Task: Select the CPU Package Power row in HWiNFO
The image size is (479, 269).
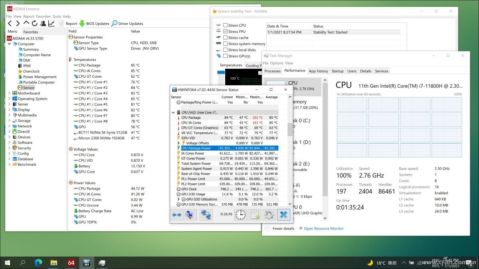Action: click(x=196, y=147)
